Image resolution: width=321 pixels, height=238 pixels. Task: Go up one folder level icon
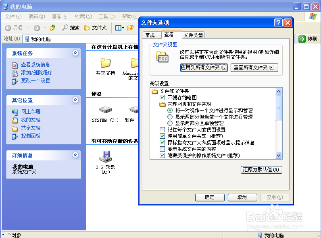[x=52, y=28]
